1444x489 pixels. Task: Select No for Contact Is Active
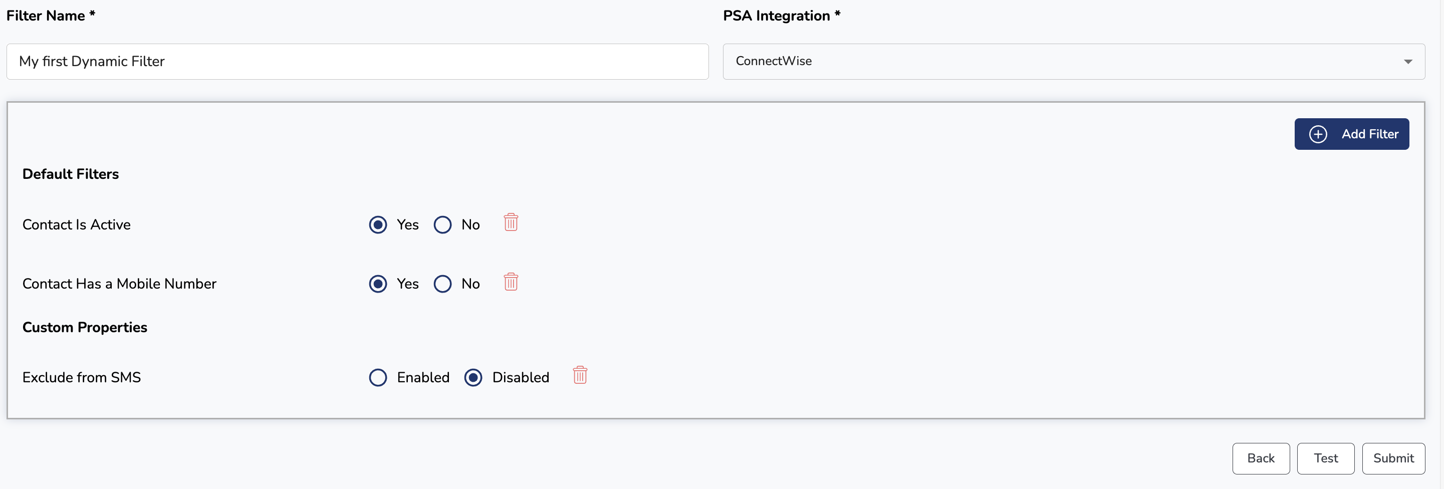[442, 225]
